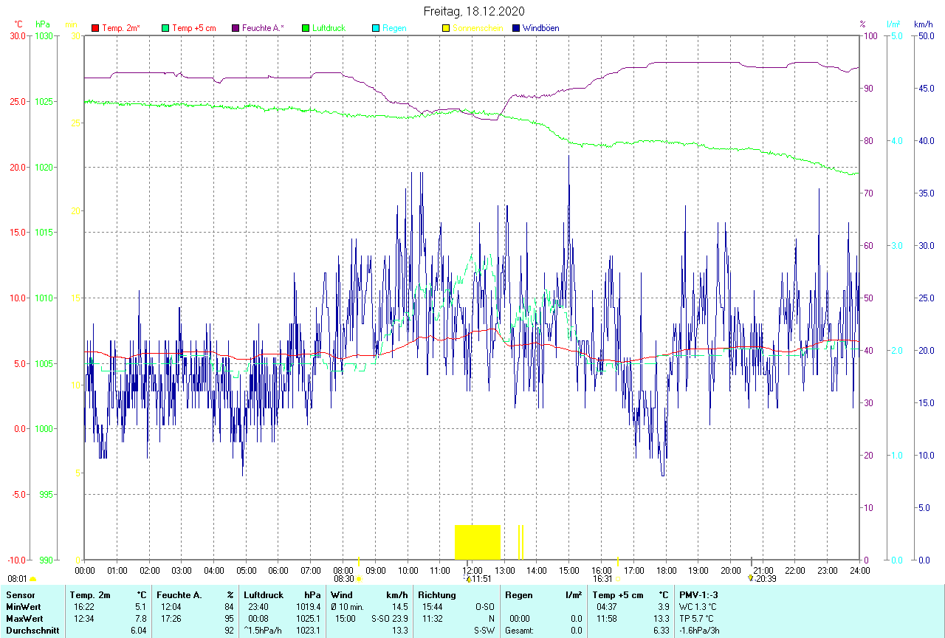This screenshot has height=638, width=945.
Task: Click the Regen legend label
Action: point(394,28)
